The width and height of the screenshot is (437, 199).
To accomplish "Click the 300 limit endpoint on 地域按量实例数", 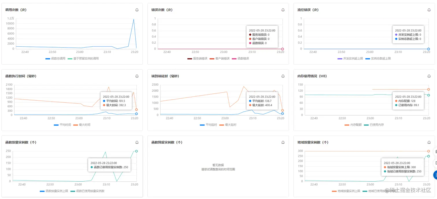I will [429, 151].
